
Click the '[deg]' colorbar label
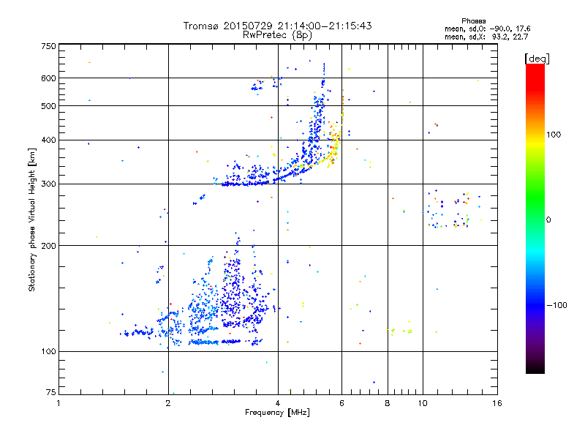537,59
